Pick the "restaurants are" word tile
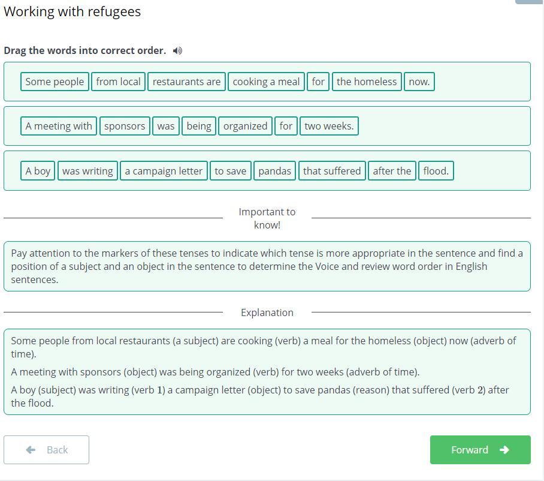The width and height of the screenshot is (544, 481). pos(186,82)
